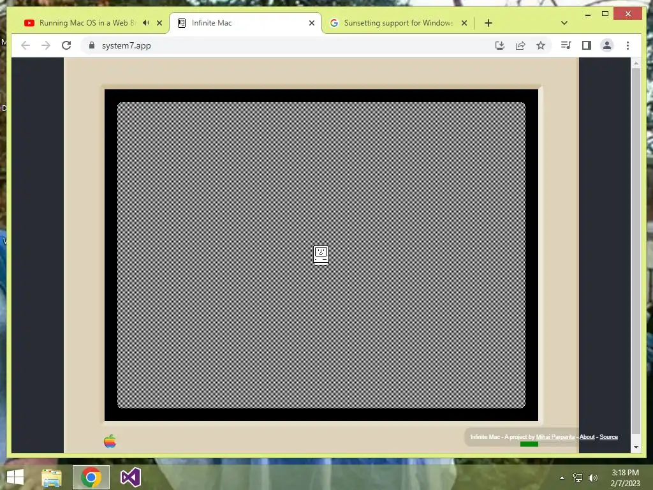Image resolution: width=653 pixels, height=490 pixels.
Task: Bookmark this page with star
Action: (541, 45)
